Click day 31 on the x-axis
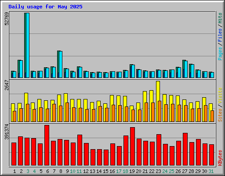 pyautogui.click(x=211, y=171)
